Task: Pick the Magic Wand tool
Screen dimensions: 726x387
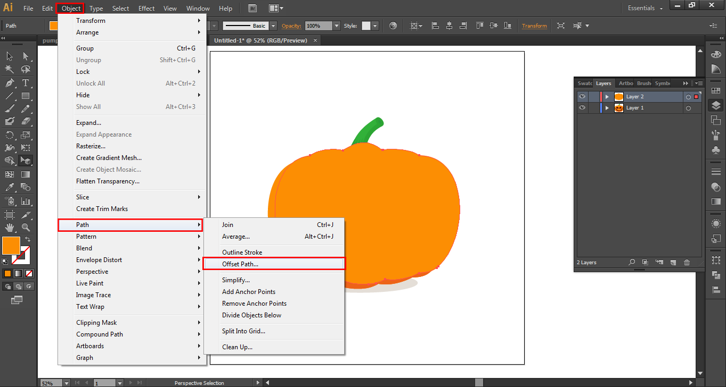Action: (x=10, y=69)
